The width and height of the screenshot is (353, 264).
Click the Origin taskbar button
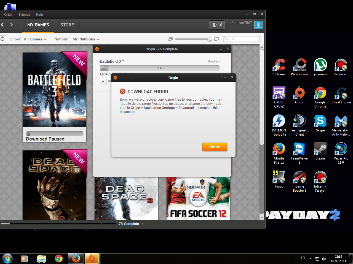point(92,259)
